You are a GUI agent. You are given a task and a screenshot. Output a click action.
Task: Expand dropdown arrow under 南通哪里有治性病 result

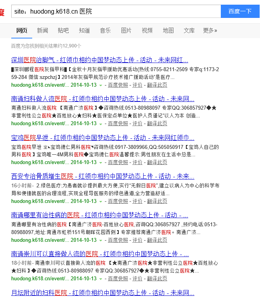pos(101,241)
